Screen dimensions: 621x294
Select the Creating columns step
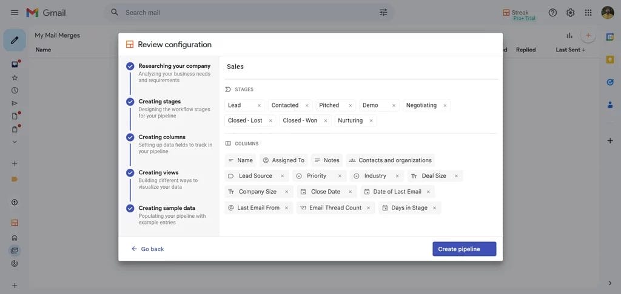pos(169,144)
